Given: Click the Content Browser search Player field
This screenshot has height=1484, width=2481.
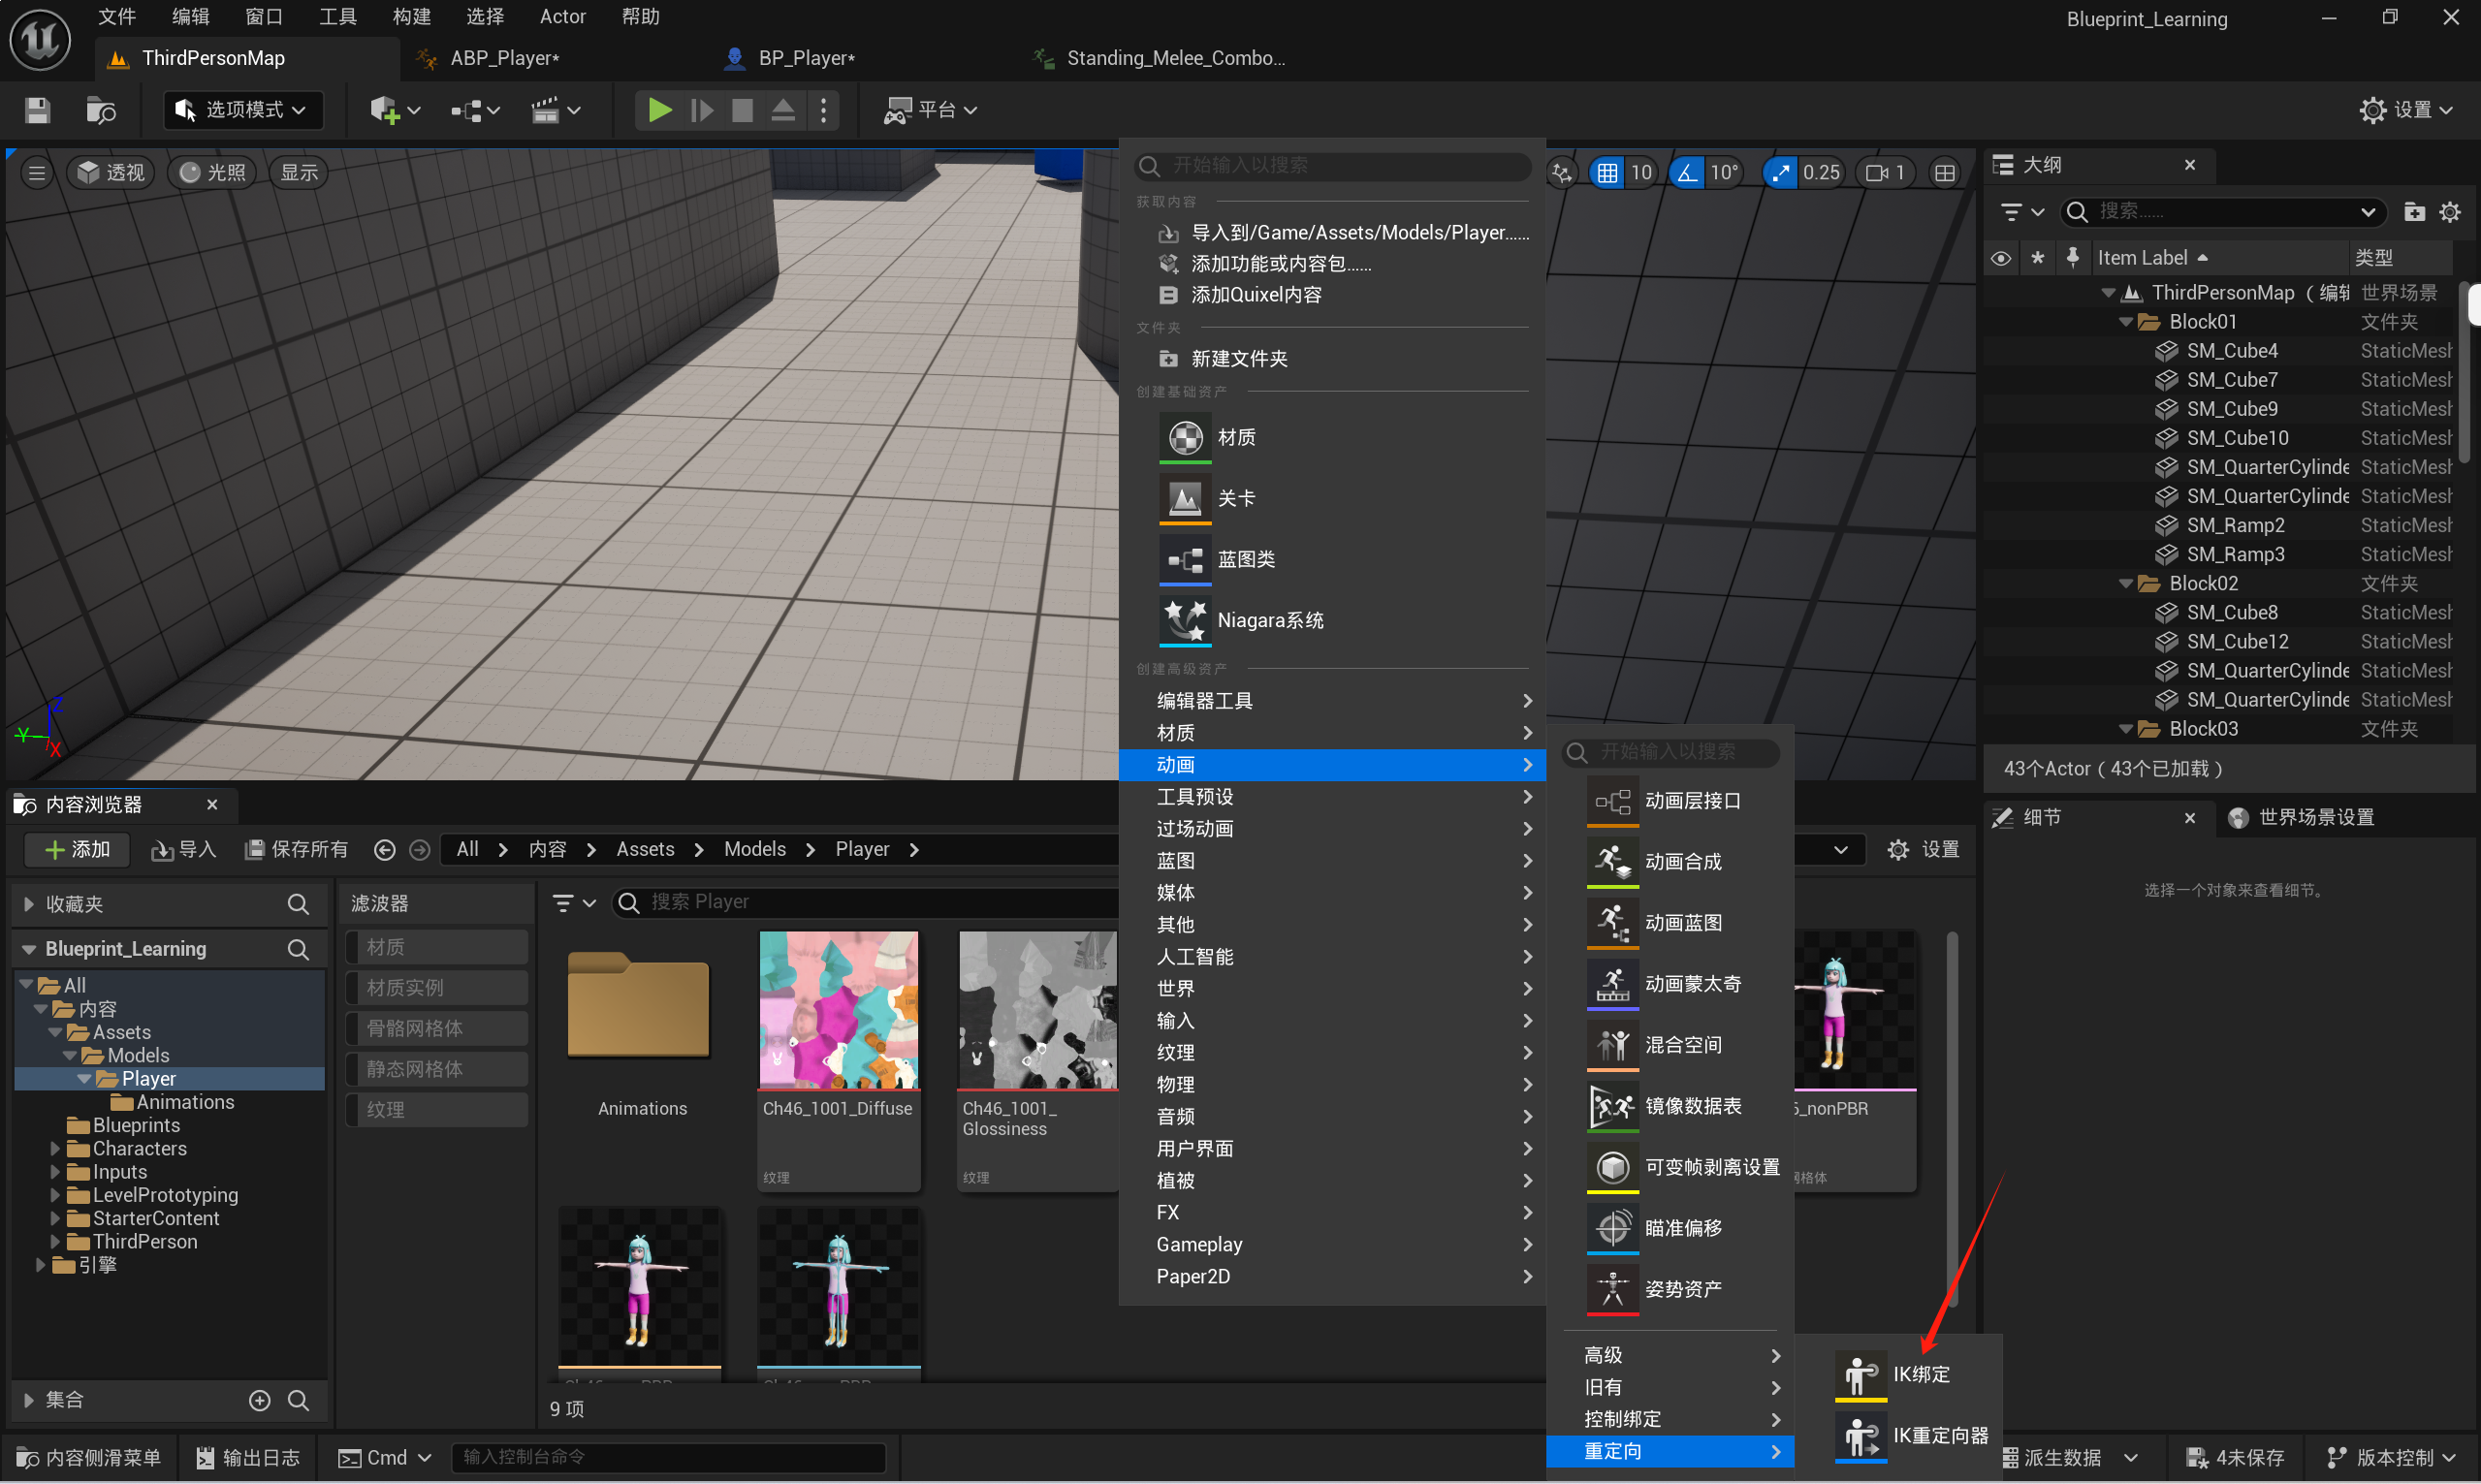Looking at the screenshot, I should click(x=865, y=903).
